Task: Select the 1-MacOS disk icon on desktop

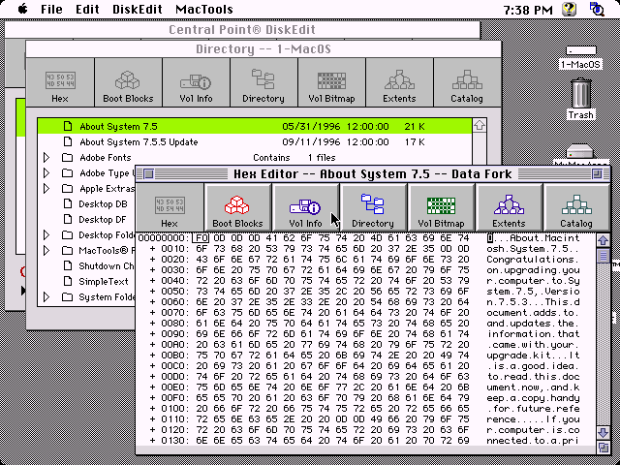Action: [x=581, y=58]
